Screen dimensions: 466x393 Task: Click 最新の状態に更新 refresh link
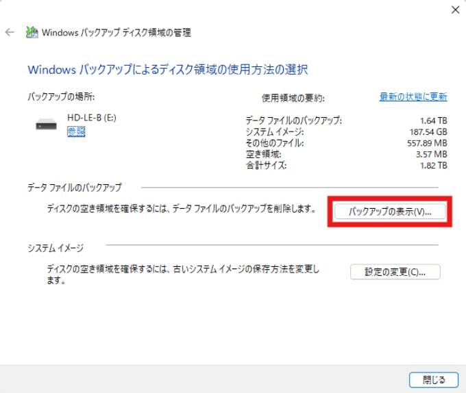413,97
